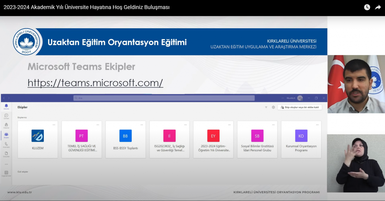Open the PT Temel İş Sağlığı team

point(82,139)
